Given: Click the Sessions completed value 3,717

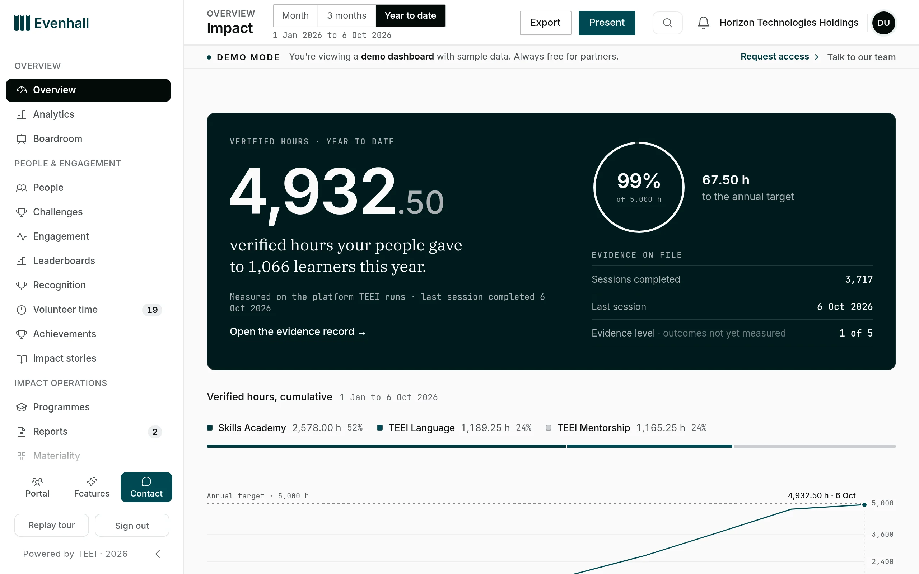Looking at the screenshot, I should tap(859, 279).
